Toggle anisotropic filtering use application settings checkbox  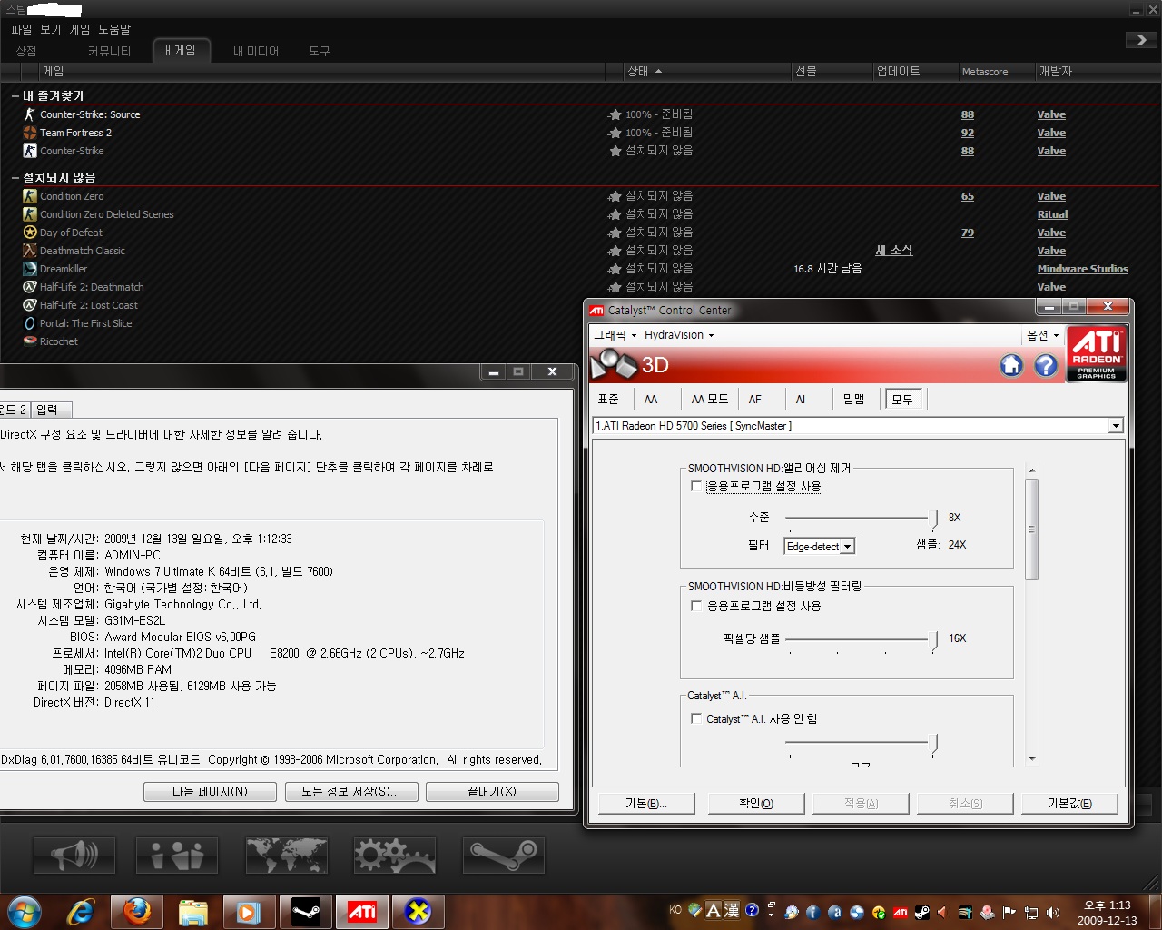coord(696,606)
